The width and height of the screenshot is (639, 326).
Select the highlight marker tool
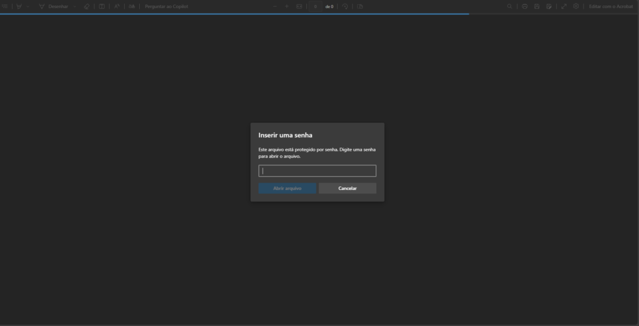19,6
